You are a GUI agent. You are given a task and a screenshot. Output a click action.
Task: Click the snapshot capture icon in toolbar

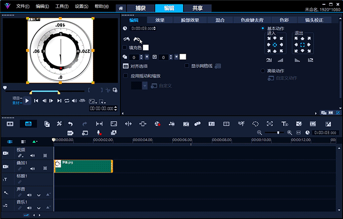tap(114, 132)
